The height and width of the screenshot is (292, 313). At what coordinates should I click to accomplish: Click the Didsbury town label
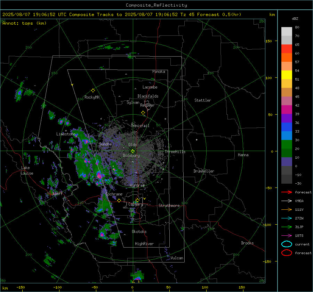[131, 156]
